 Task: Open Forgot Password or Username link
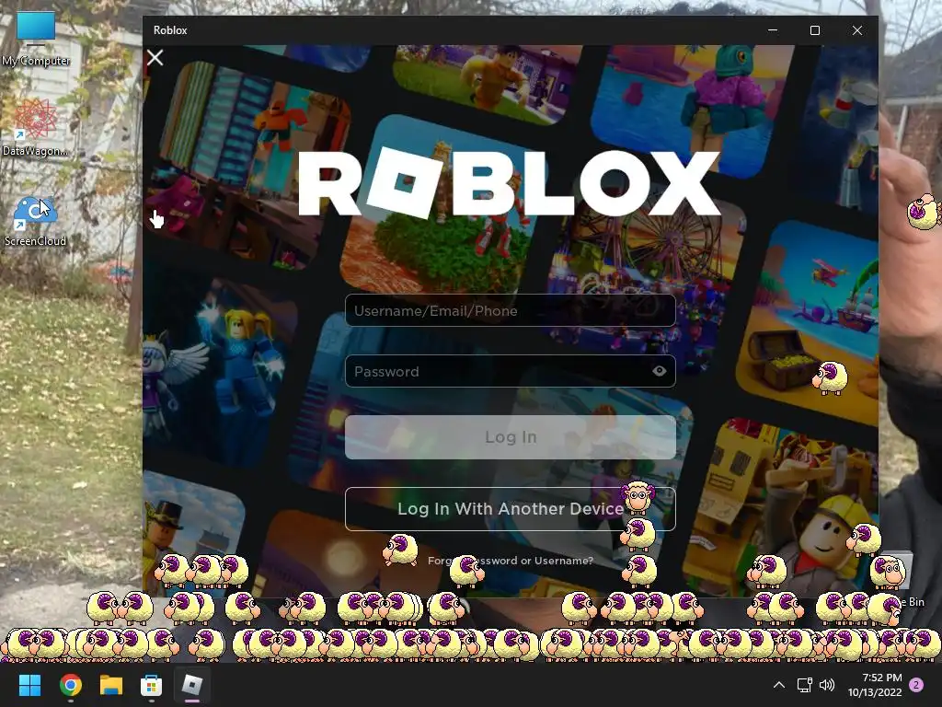(510, 561)
